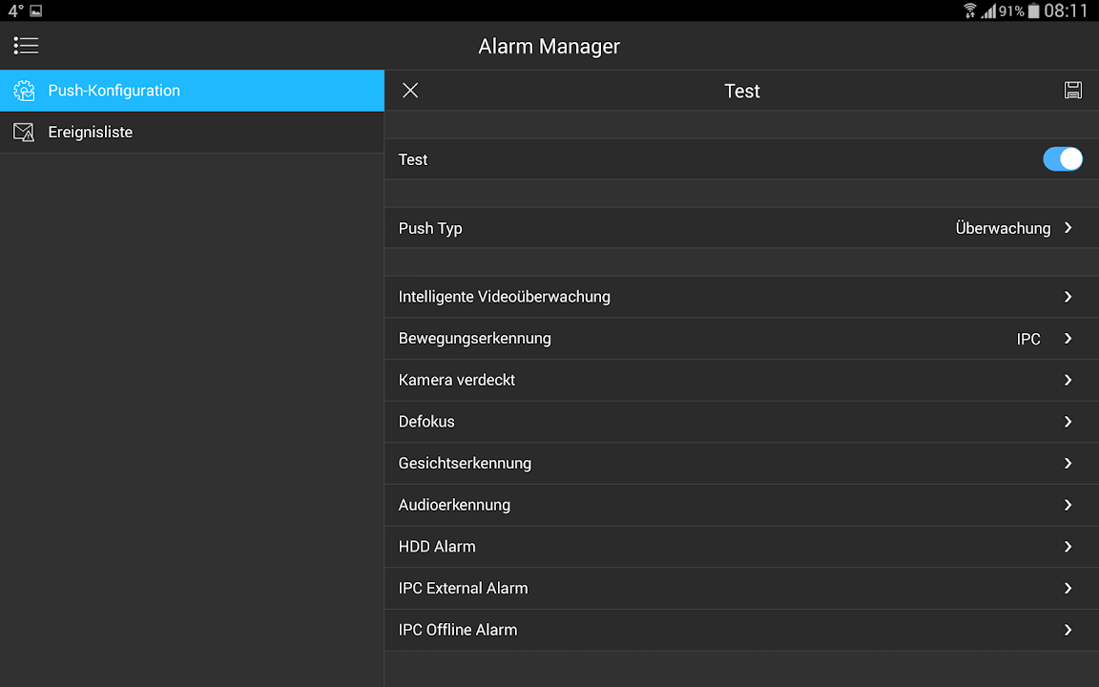Open the hamburger list menu icon
This screenshot has height=687, width=1099.
(26, 46)
